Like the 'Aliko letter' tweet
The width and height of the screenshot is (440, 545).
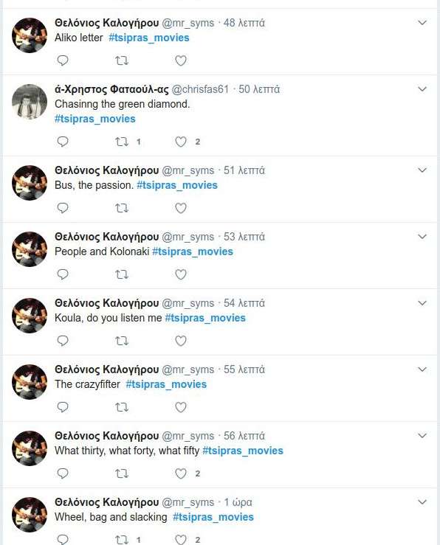181,60
